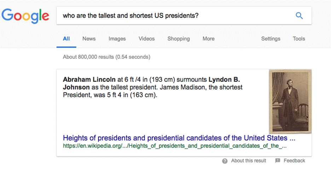
Task: Click the Abraham Lincoln photo thumbnail
Action: 290,101
